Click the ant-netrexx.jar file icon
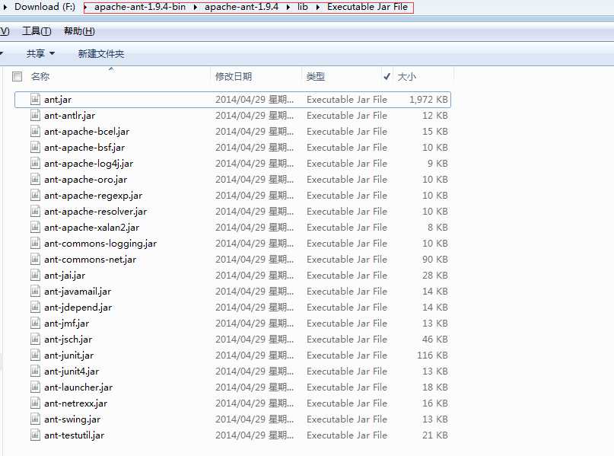614x456 pixels. tap(35, 403)
